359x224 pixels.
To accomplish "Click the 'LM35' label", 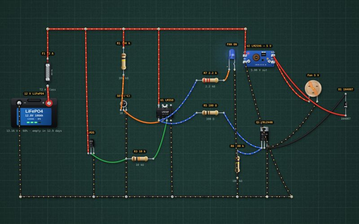I will [91, 133].
